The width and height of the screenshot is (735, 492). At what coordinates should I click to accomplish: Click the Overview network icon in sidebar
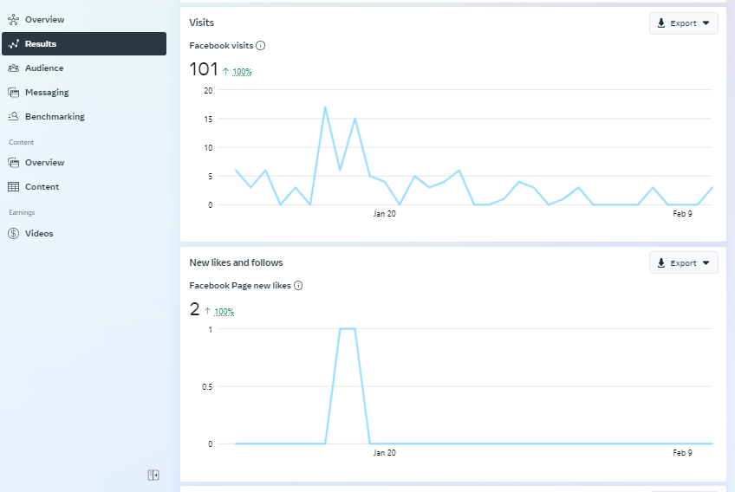(13, 19)
